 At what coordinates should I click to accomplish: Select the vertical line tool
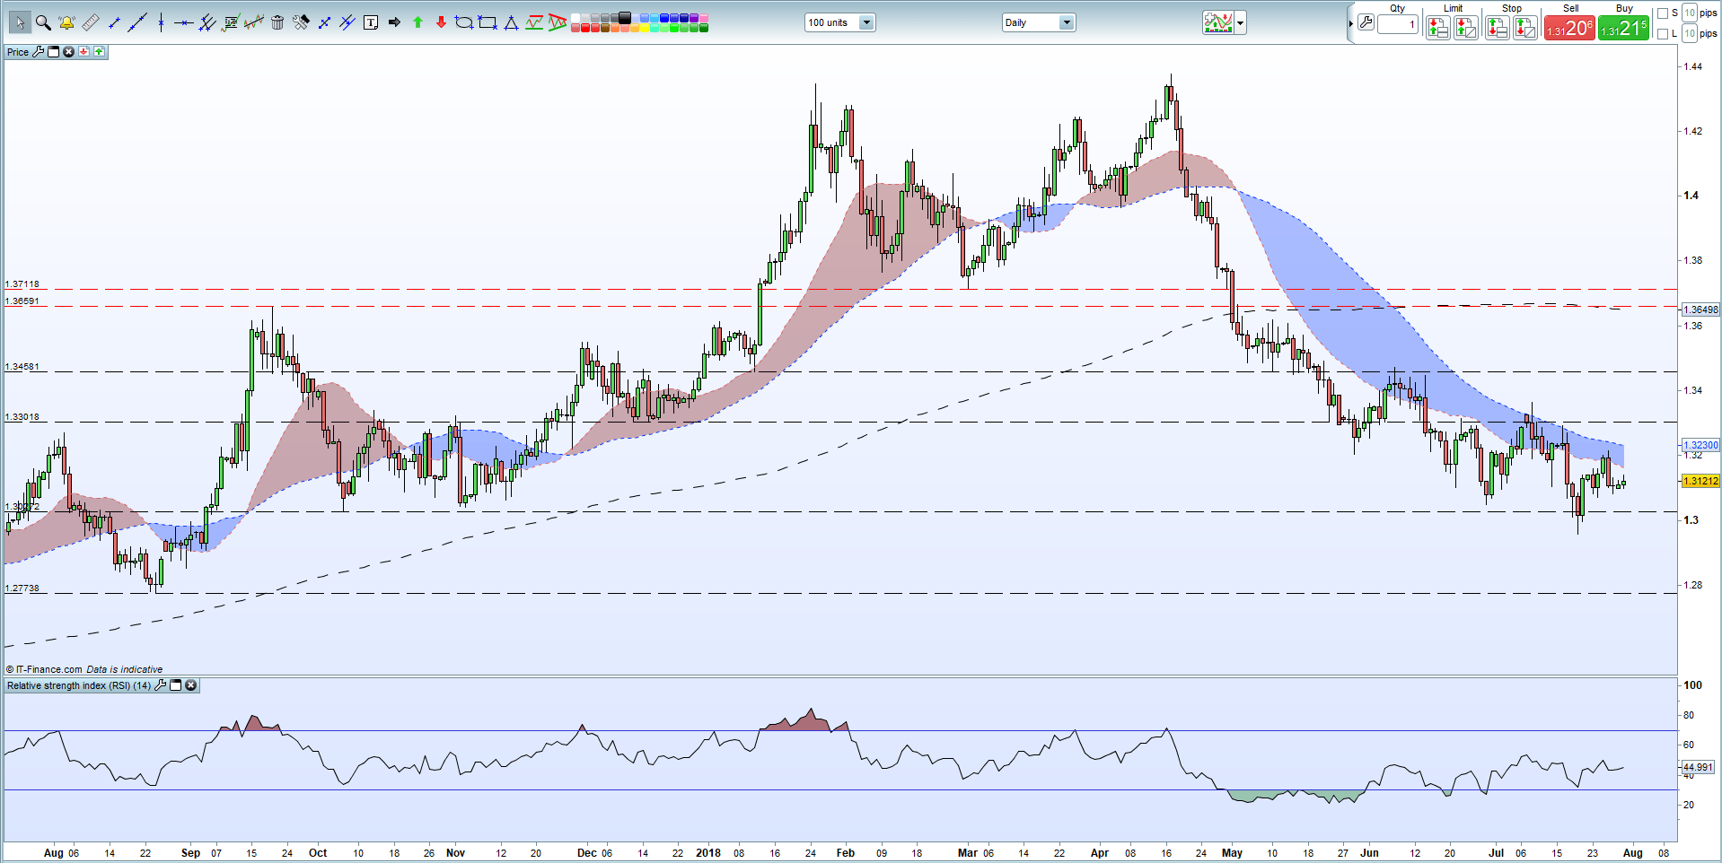click(x=161, y=22)
